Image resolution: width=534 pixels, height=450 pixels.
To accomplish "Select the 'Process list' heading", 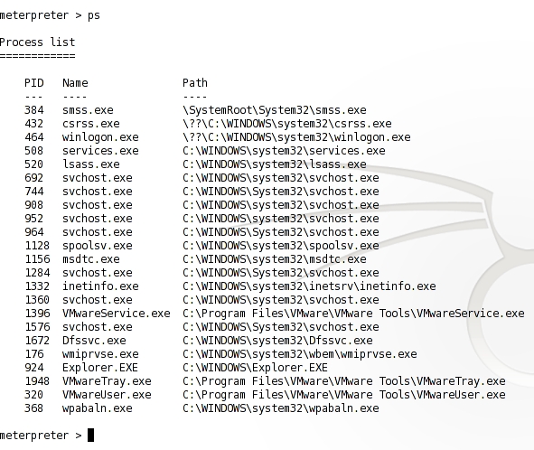I will pyautogui.click(x=37, y=42).
